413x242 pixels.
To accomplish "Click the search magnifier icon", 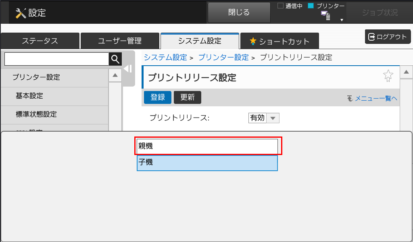I will [x=115, y=59].
